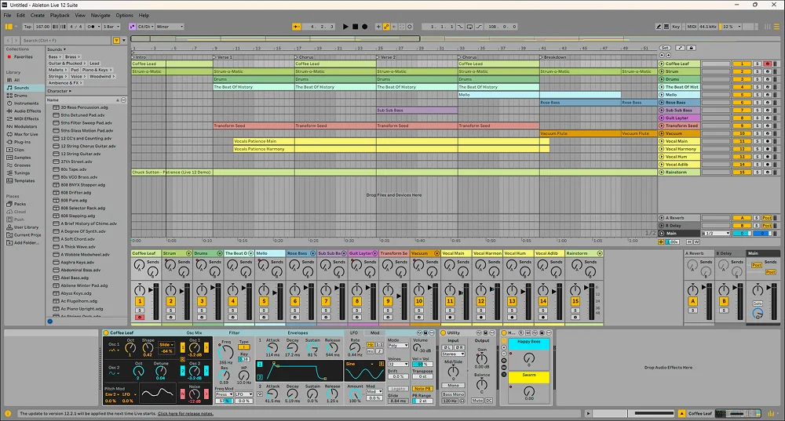785x421 pixels.
Task: Toggle mixer track 5 activator
Action: coord(264,301)
